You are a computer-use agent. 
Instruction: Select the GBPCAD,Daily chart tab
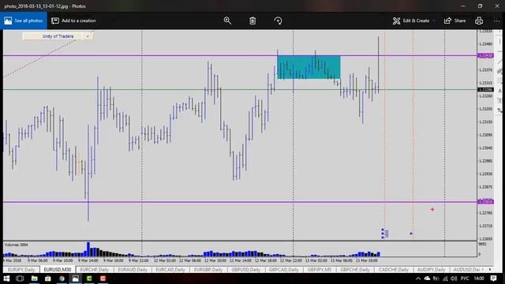(284, 270)
